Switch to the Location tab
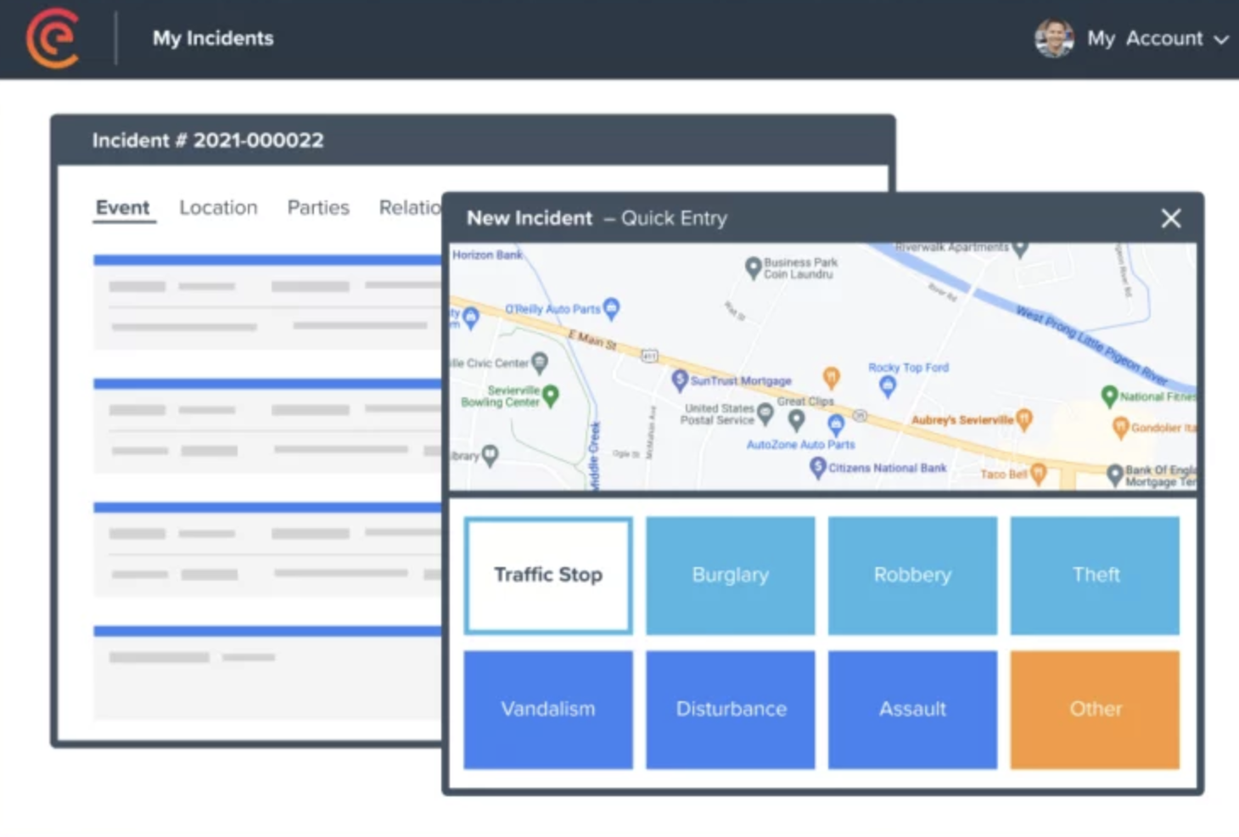1239x837 pixels. coord(218,208)
